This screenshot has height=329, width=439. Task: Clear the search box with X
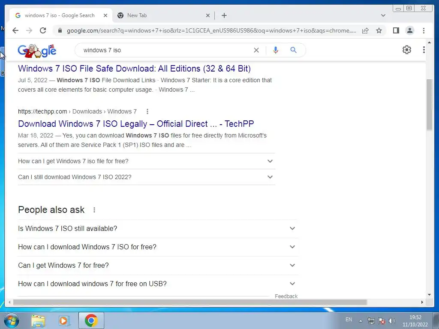(256, 50)
